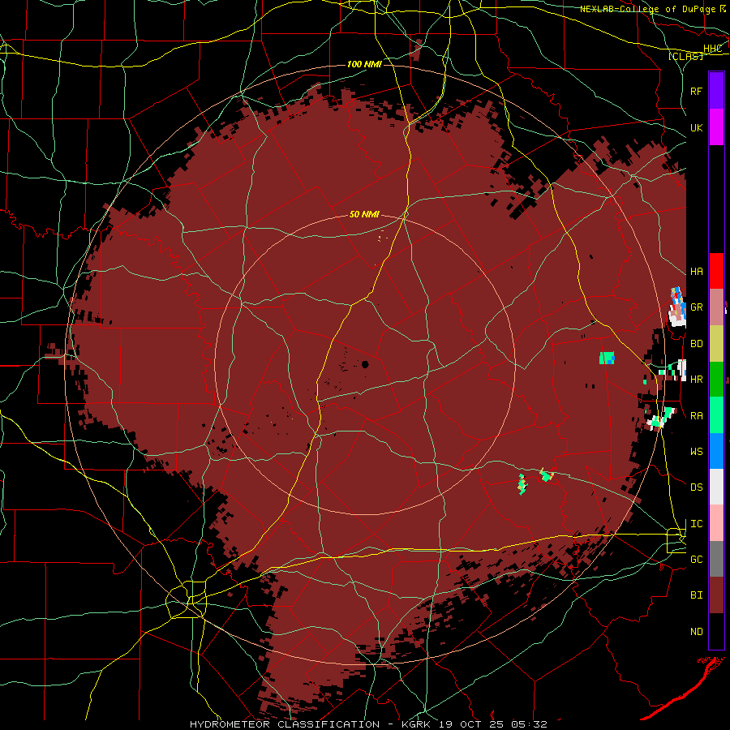The image size is (730, 730).
Task: Click the 05:32 timestamp
Action: 530,724
